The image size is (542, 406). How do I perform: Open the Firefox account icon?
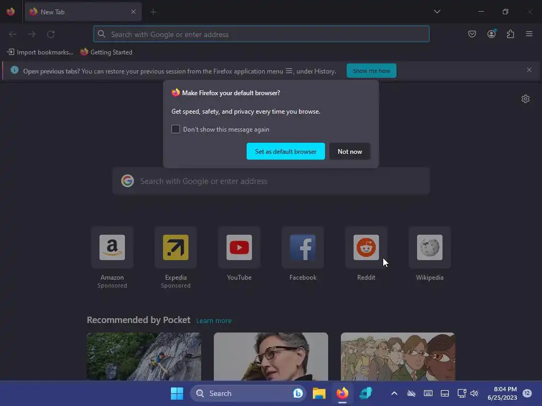click(491, 34)
